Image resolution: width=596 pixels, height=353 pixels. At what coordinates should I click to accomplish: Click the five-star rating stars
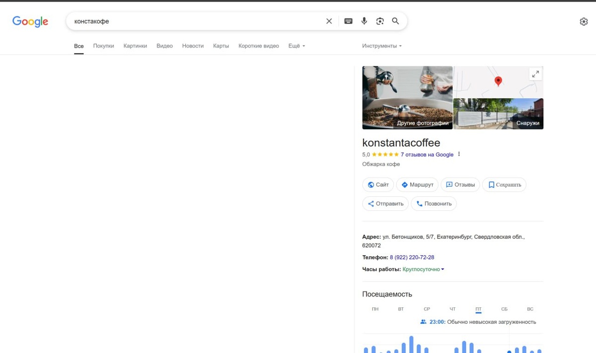(x=385, y=155)
